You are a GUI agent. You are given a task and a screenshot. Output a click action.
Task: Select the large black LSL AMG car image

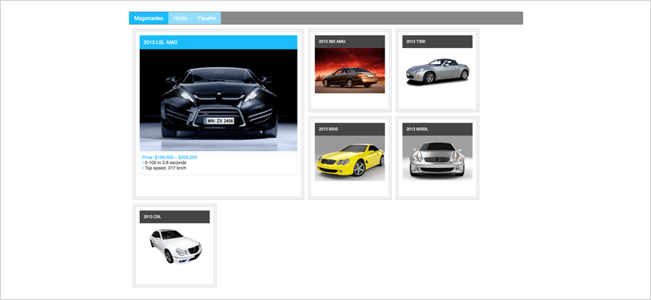tap(218, 100)
